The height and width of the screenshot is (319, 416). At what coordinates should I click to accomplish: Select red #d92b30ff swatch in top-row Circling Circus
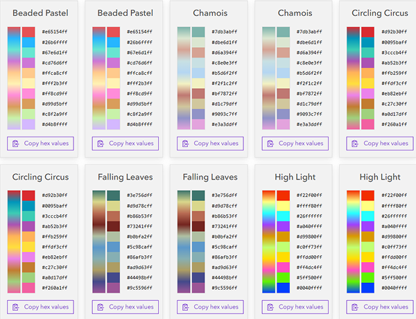click(367, 32)
